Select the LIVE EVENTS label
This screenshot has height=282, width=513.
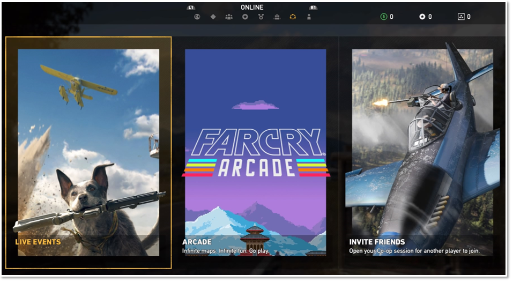coord(38,242)
